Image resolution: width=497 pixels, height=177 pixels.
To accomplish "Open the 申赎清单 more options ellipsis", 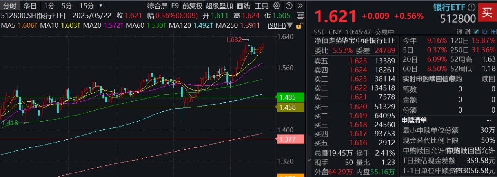I will tap(488, 120).
